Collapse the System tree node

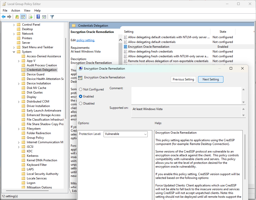[14, 52]
